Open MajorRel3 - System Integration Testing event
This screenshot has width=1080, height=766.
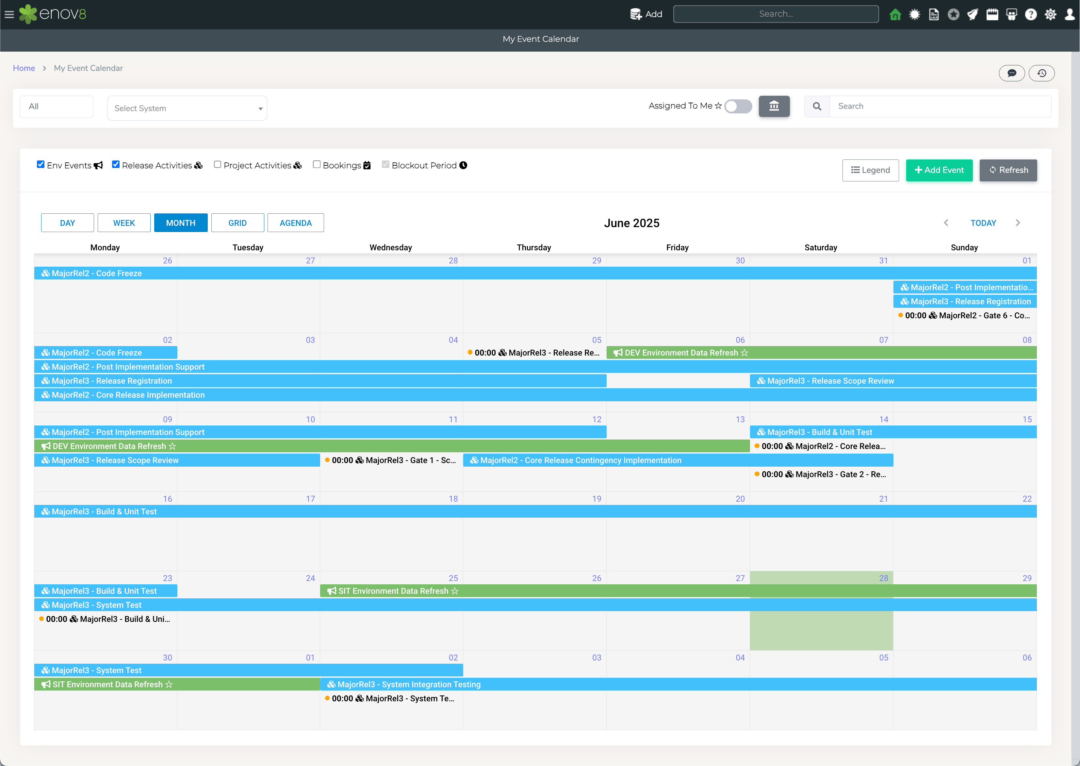(678, 684)
